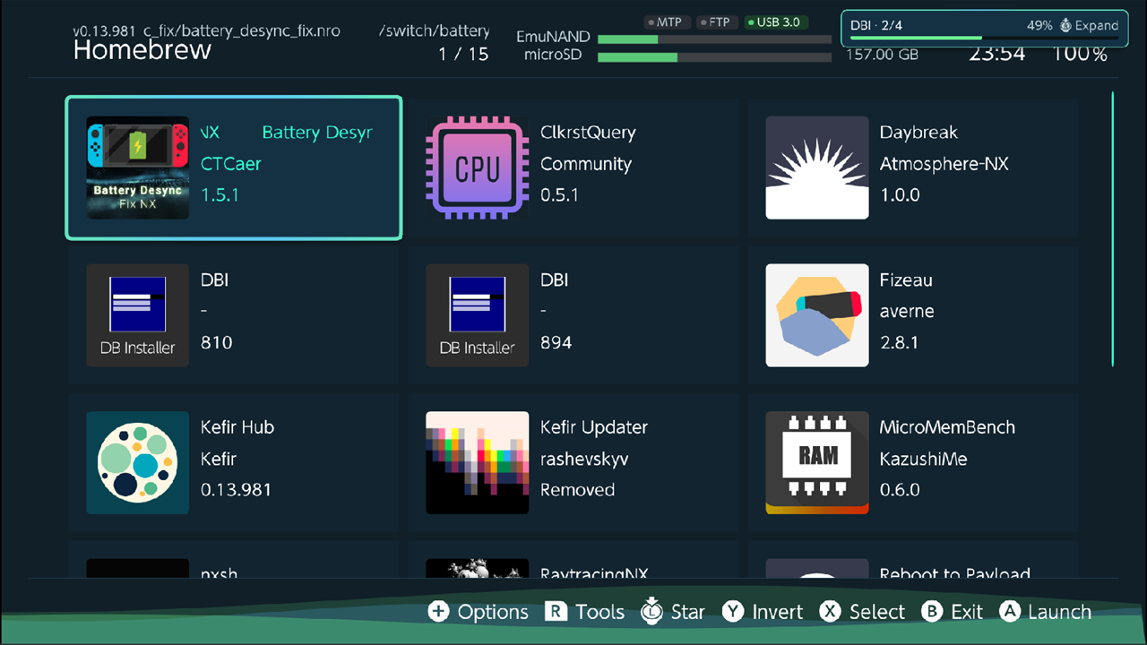Click the ClkrstQuery app title
Image resolution: width=1147 pixels, height=645 pixels.
tap(588, 133)
